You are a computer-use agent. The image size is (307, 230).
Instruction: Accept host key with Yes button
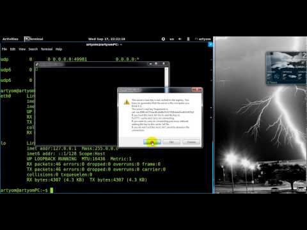[x=152, y=142]
